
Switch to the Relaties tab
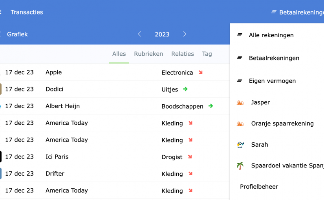[x=183, y=54]
